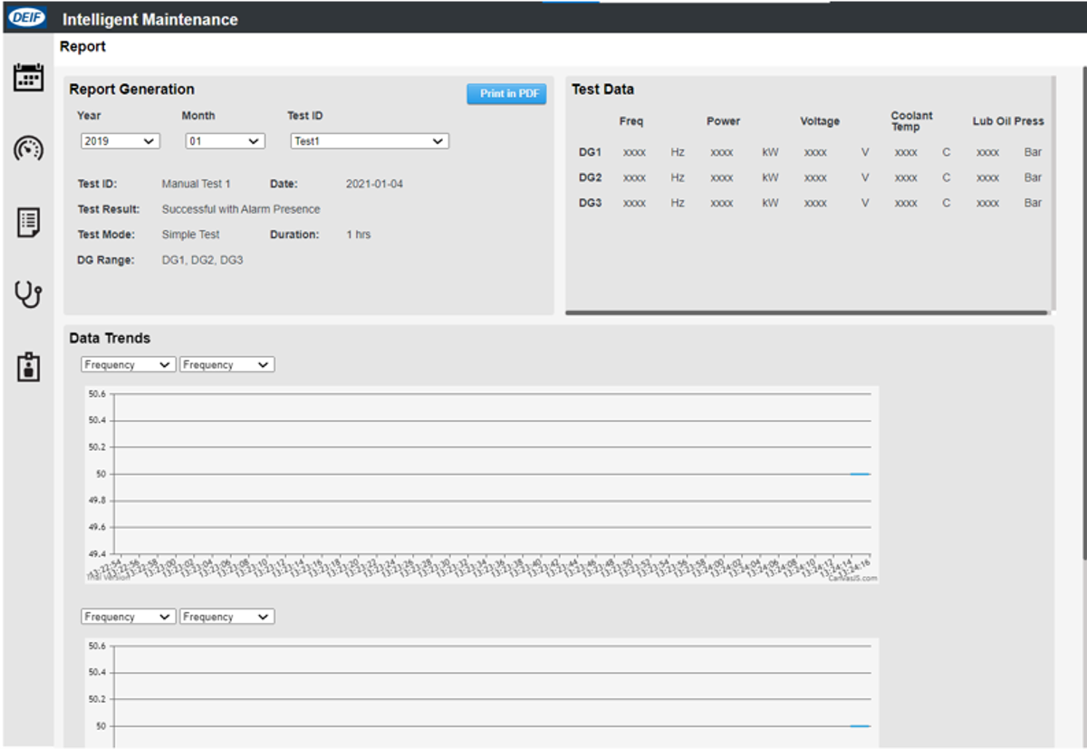Screen dimensions: 1087x749
Task: Select the report document sidebar icon
Action: point(28,222)
